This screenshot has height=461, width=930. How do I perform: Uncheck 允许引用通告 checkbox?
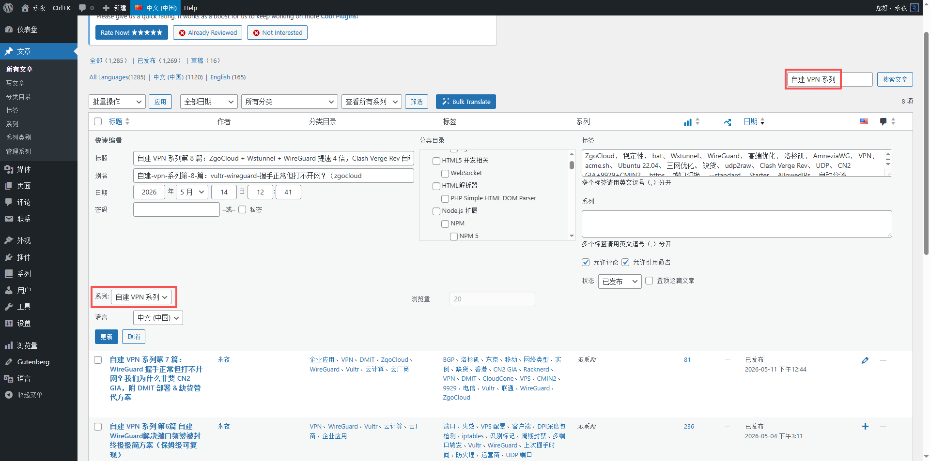coord(625,262)
